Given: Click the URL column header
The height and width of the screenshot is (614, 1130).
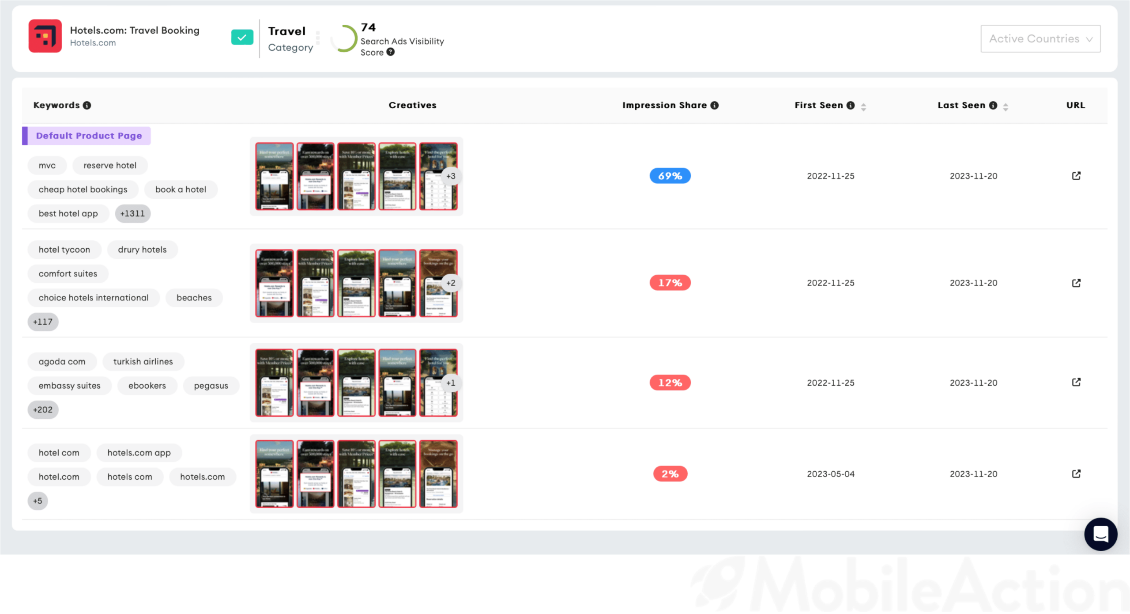Looking at the screenshot, I should (1076, 106).
